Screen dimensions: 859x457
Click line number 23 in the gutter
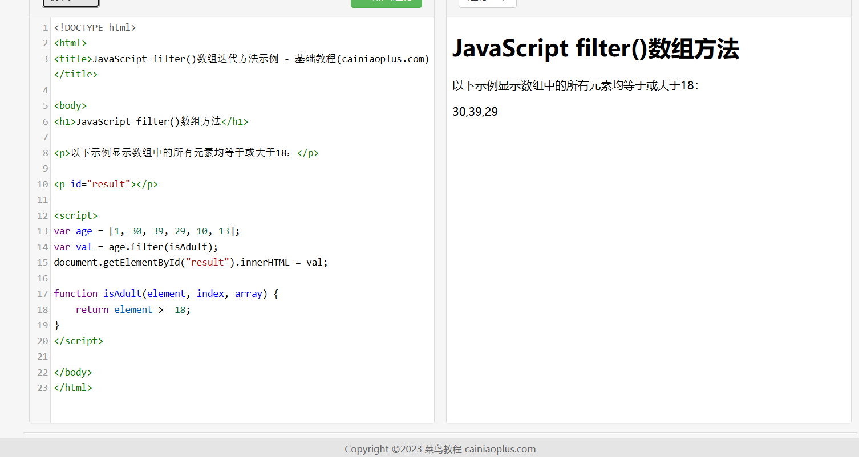[x=43, y=387]
